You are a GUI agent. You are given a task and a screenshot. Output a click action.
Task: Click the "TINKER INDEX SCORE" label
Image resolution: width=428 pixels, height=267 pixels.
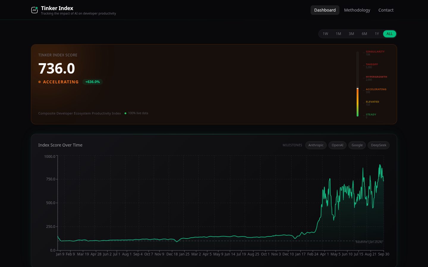[58, 55]
